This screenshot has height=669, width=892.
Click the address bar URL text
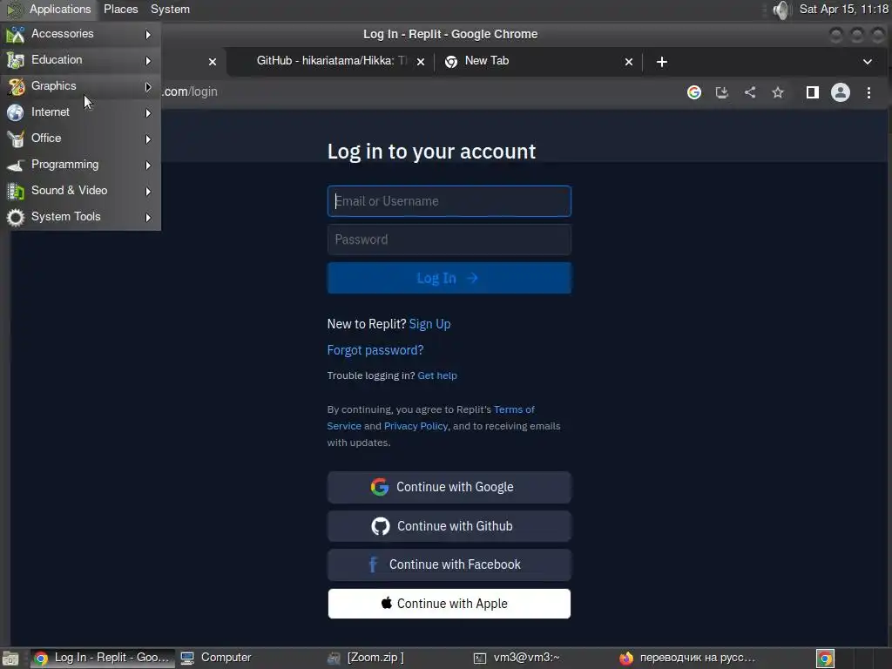click(191, 91)
